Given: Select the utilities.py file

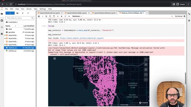Looking at the screenshot, I should pos(20,51).
